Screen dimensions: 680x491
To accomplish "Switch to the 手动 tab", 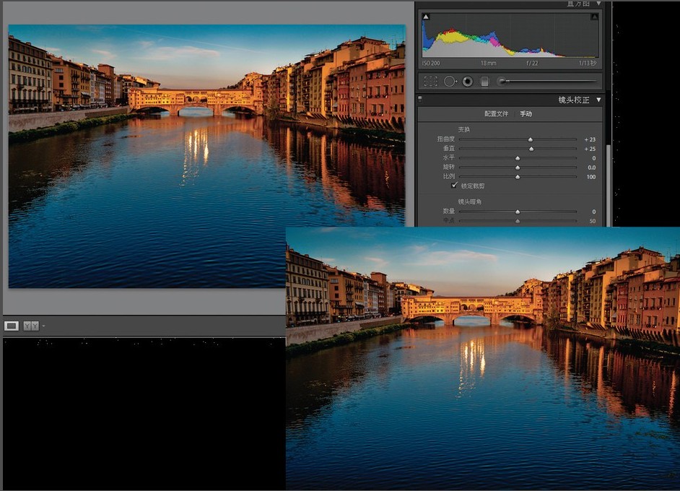I will click(x=526, y=113).
